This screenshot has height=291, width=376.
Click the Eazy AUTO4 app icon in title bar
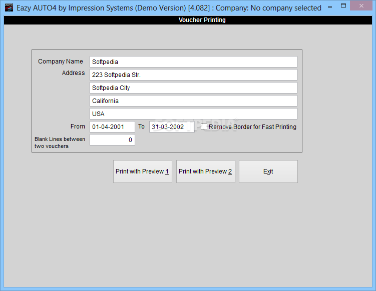[x=9, y=7]
